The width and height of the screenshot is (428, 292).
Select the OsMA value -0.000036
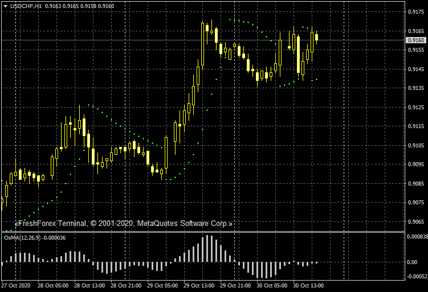click(x=54, y=238)
